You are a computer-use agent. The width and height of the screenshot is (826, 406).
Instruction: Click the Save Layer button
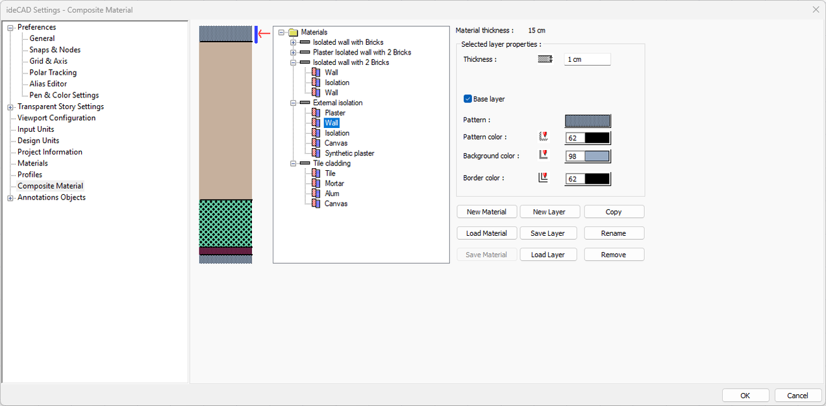[549, 233]
